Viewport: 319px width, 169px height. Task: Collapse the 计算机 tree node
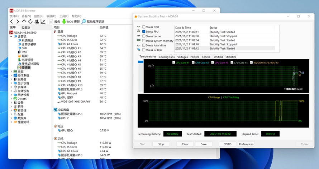(x=11, y=36)
